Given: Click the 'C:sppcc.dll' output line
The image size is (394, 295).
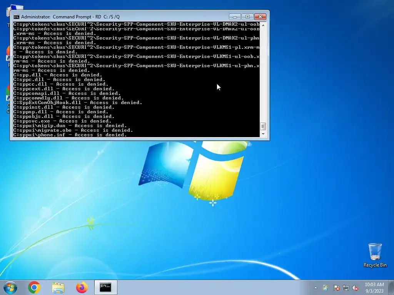Looking at the screenshot, I should 60,84.
